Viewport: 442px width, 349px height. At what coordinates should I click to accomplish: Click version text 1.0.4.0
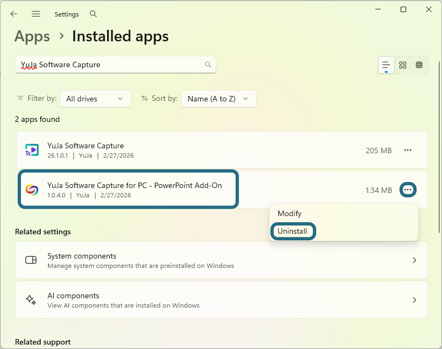pyautogui.click(x=56, y=195)
